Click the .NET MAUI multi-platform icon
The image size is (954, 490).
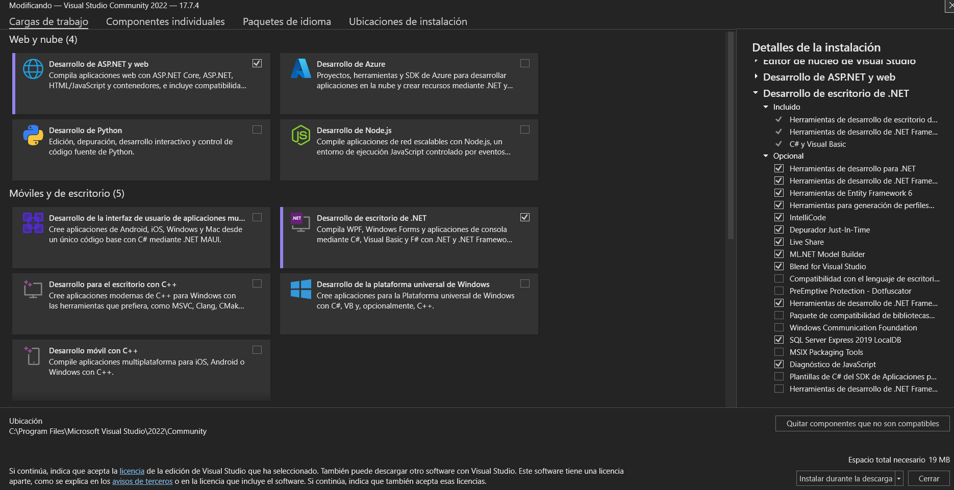pyautogui.click(x=33, y=223)
